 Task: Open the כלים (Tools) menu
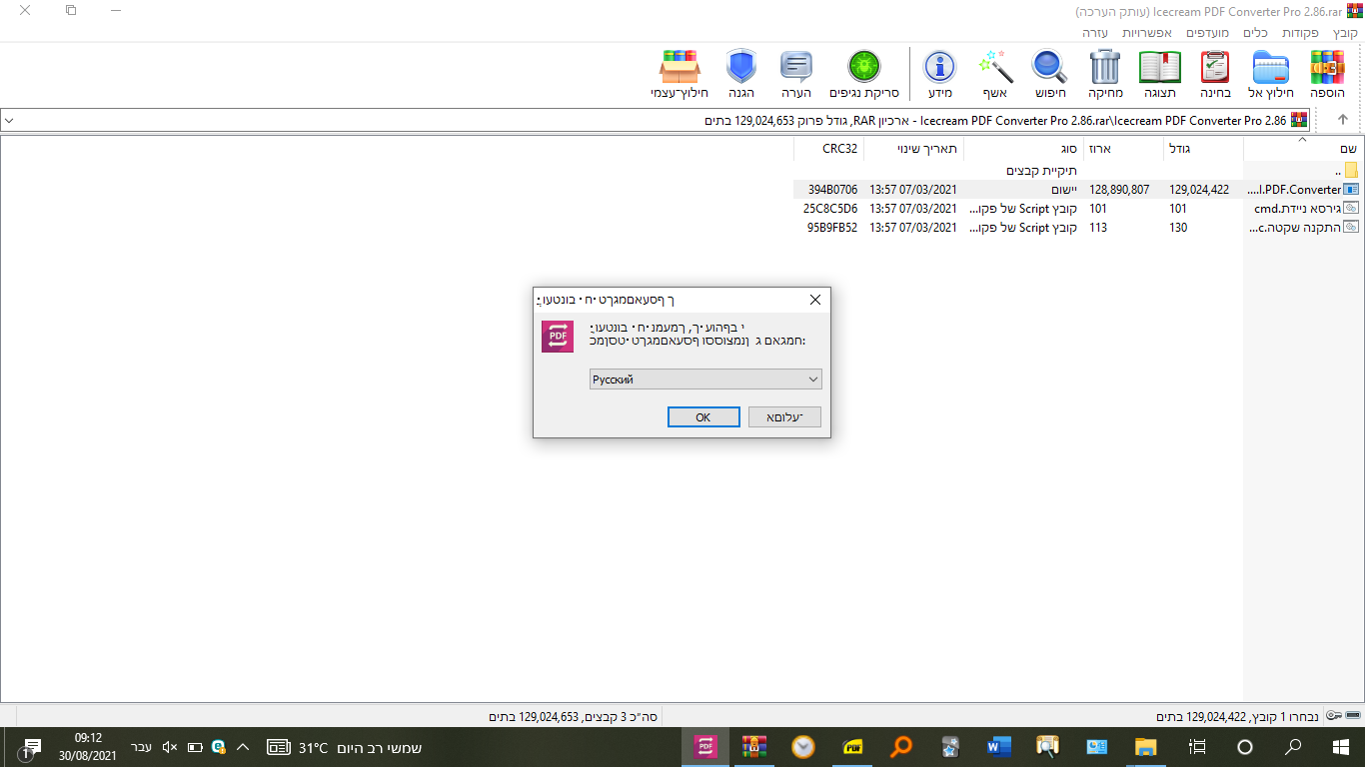[1256, 32]
